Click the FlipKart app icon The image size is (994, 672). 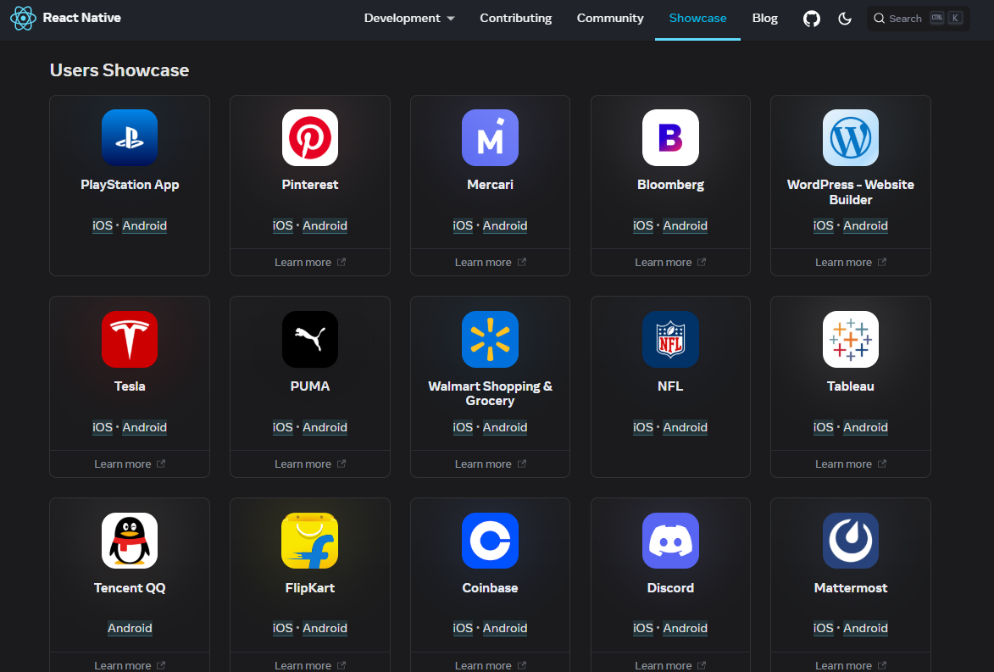(x=310, y=541)
